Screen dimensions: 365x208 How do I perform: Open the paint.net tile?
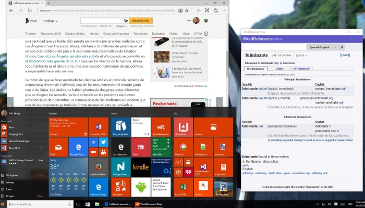(223, 147)
